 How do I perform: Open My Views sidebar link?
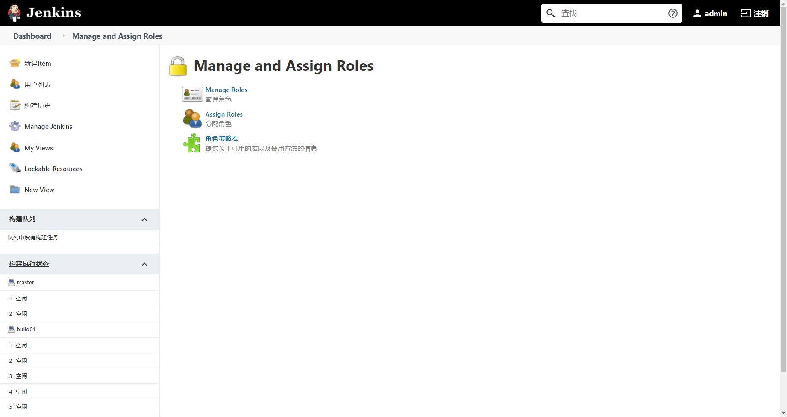[x=39, y=148]
